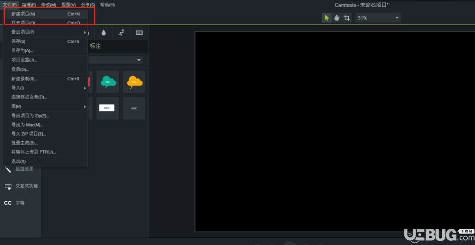Expand the 库(R) submenu

[46, 107]
